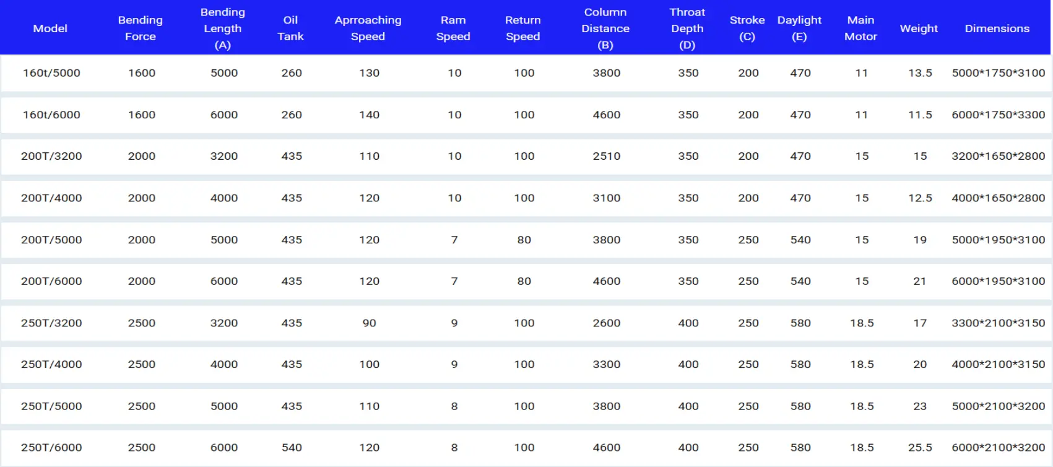Click dimensions value 5000*1750*3100
This screenshot has height=467, width=1053.
(x=998, y=73)
